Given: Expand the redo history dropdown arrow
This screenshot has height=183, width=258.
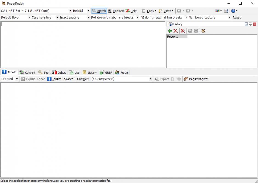Looking at the screenshot, I should (x=192, y=11).
